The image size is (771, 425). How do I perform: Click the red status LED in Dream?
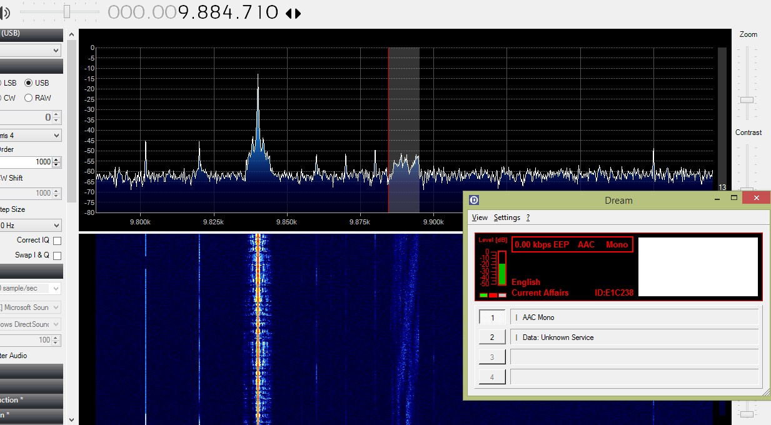(493, 295)
